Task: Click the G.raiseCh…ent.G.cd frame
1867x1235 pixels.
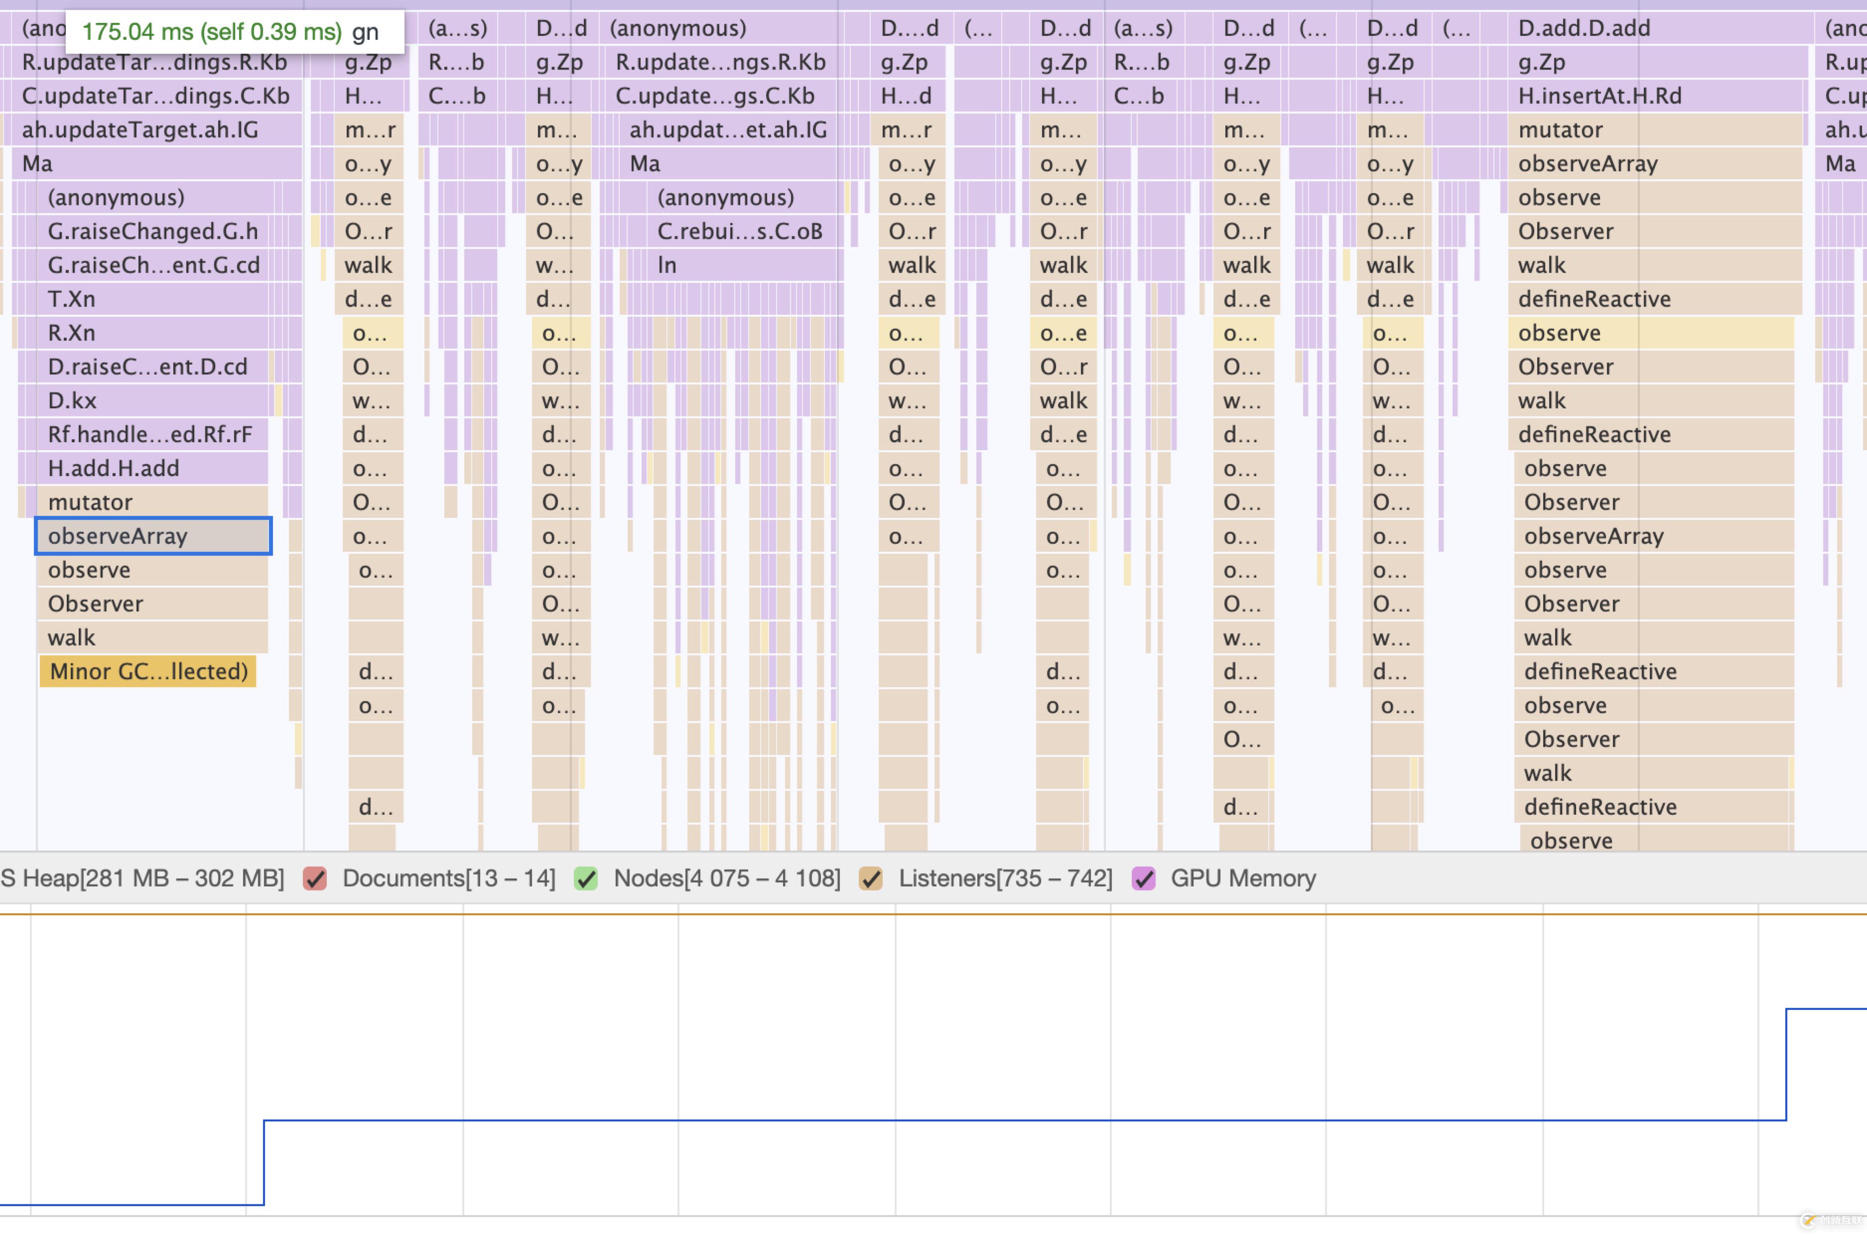Action: [153, 265]
